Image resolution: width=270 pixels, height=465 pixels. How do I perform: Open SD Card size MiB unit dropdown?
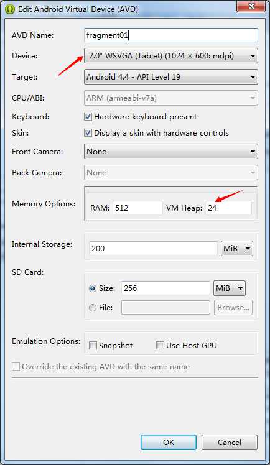(x=230, y=288)
